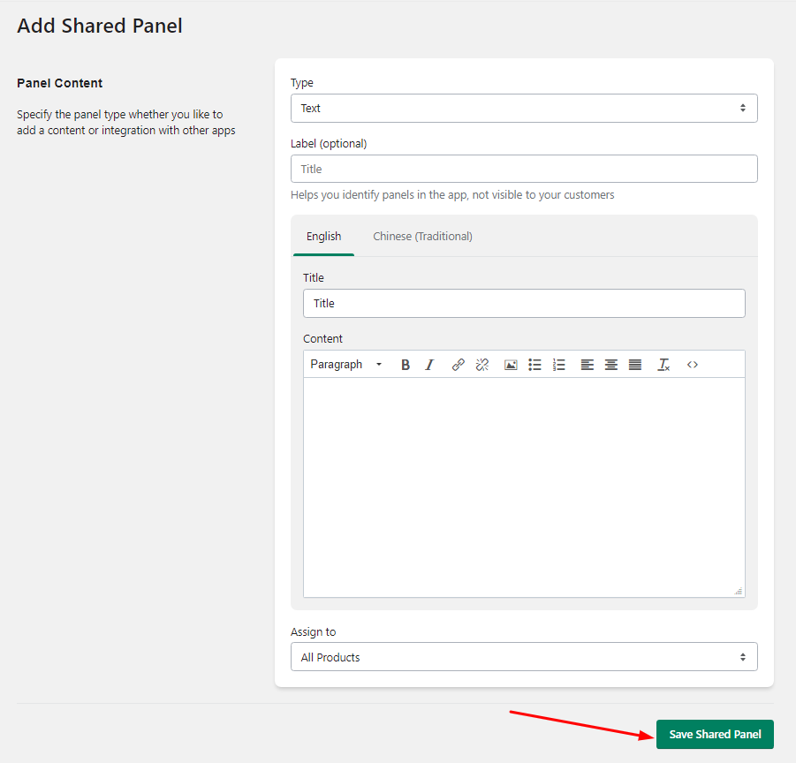
Task: Click the Save Shared Panel button
Action: [x=715, y=734]
